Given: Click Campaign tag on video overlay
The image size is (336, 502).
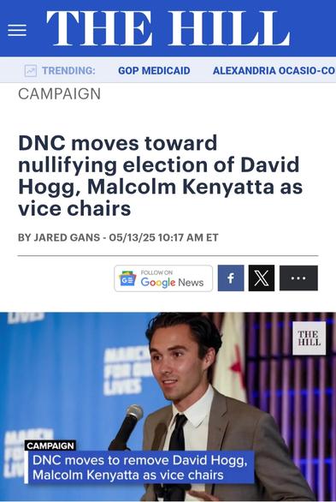Looking at the screenshot, I should coord(50,445).
